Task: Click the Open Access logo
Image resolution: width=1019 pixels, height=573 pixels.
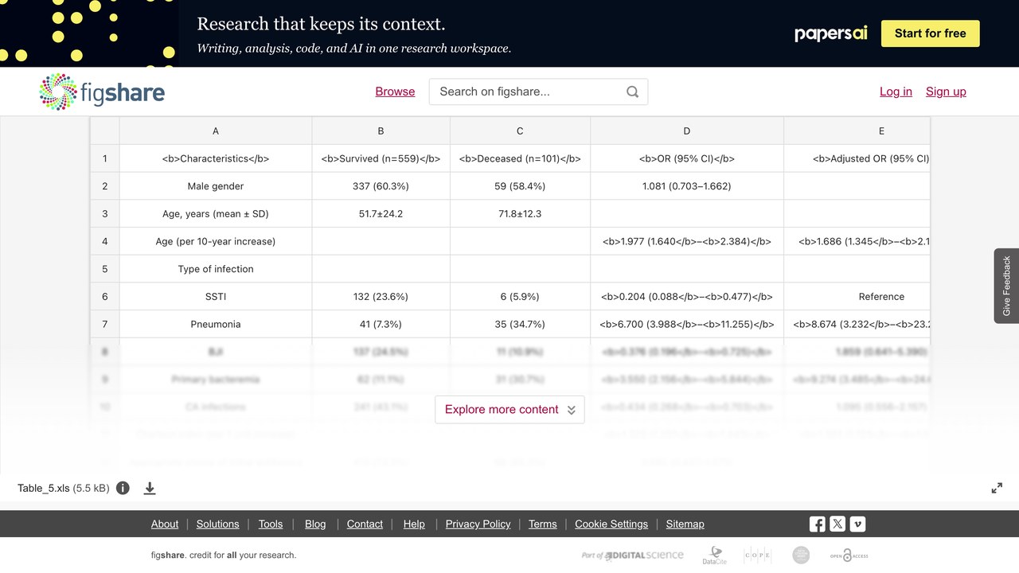Action: click(849, 555)
